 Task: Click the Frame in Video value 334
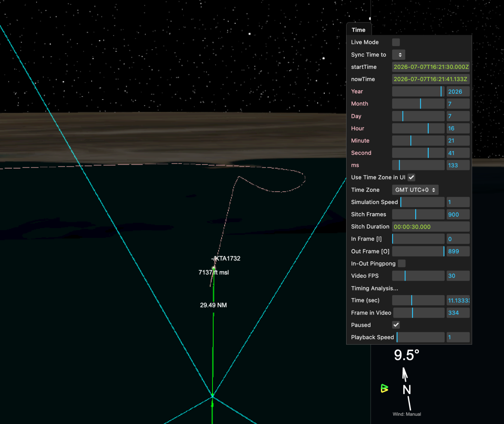(458, 312)
